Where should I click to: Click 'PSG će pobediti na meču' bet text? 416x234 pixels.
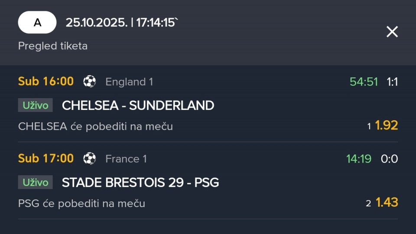81,203
